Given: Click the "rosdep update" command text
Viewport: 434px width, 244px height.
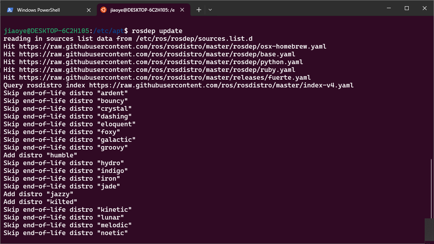Looking at the screenshot, I should [x=157, y=31].
